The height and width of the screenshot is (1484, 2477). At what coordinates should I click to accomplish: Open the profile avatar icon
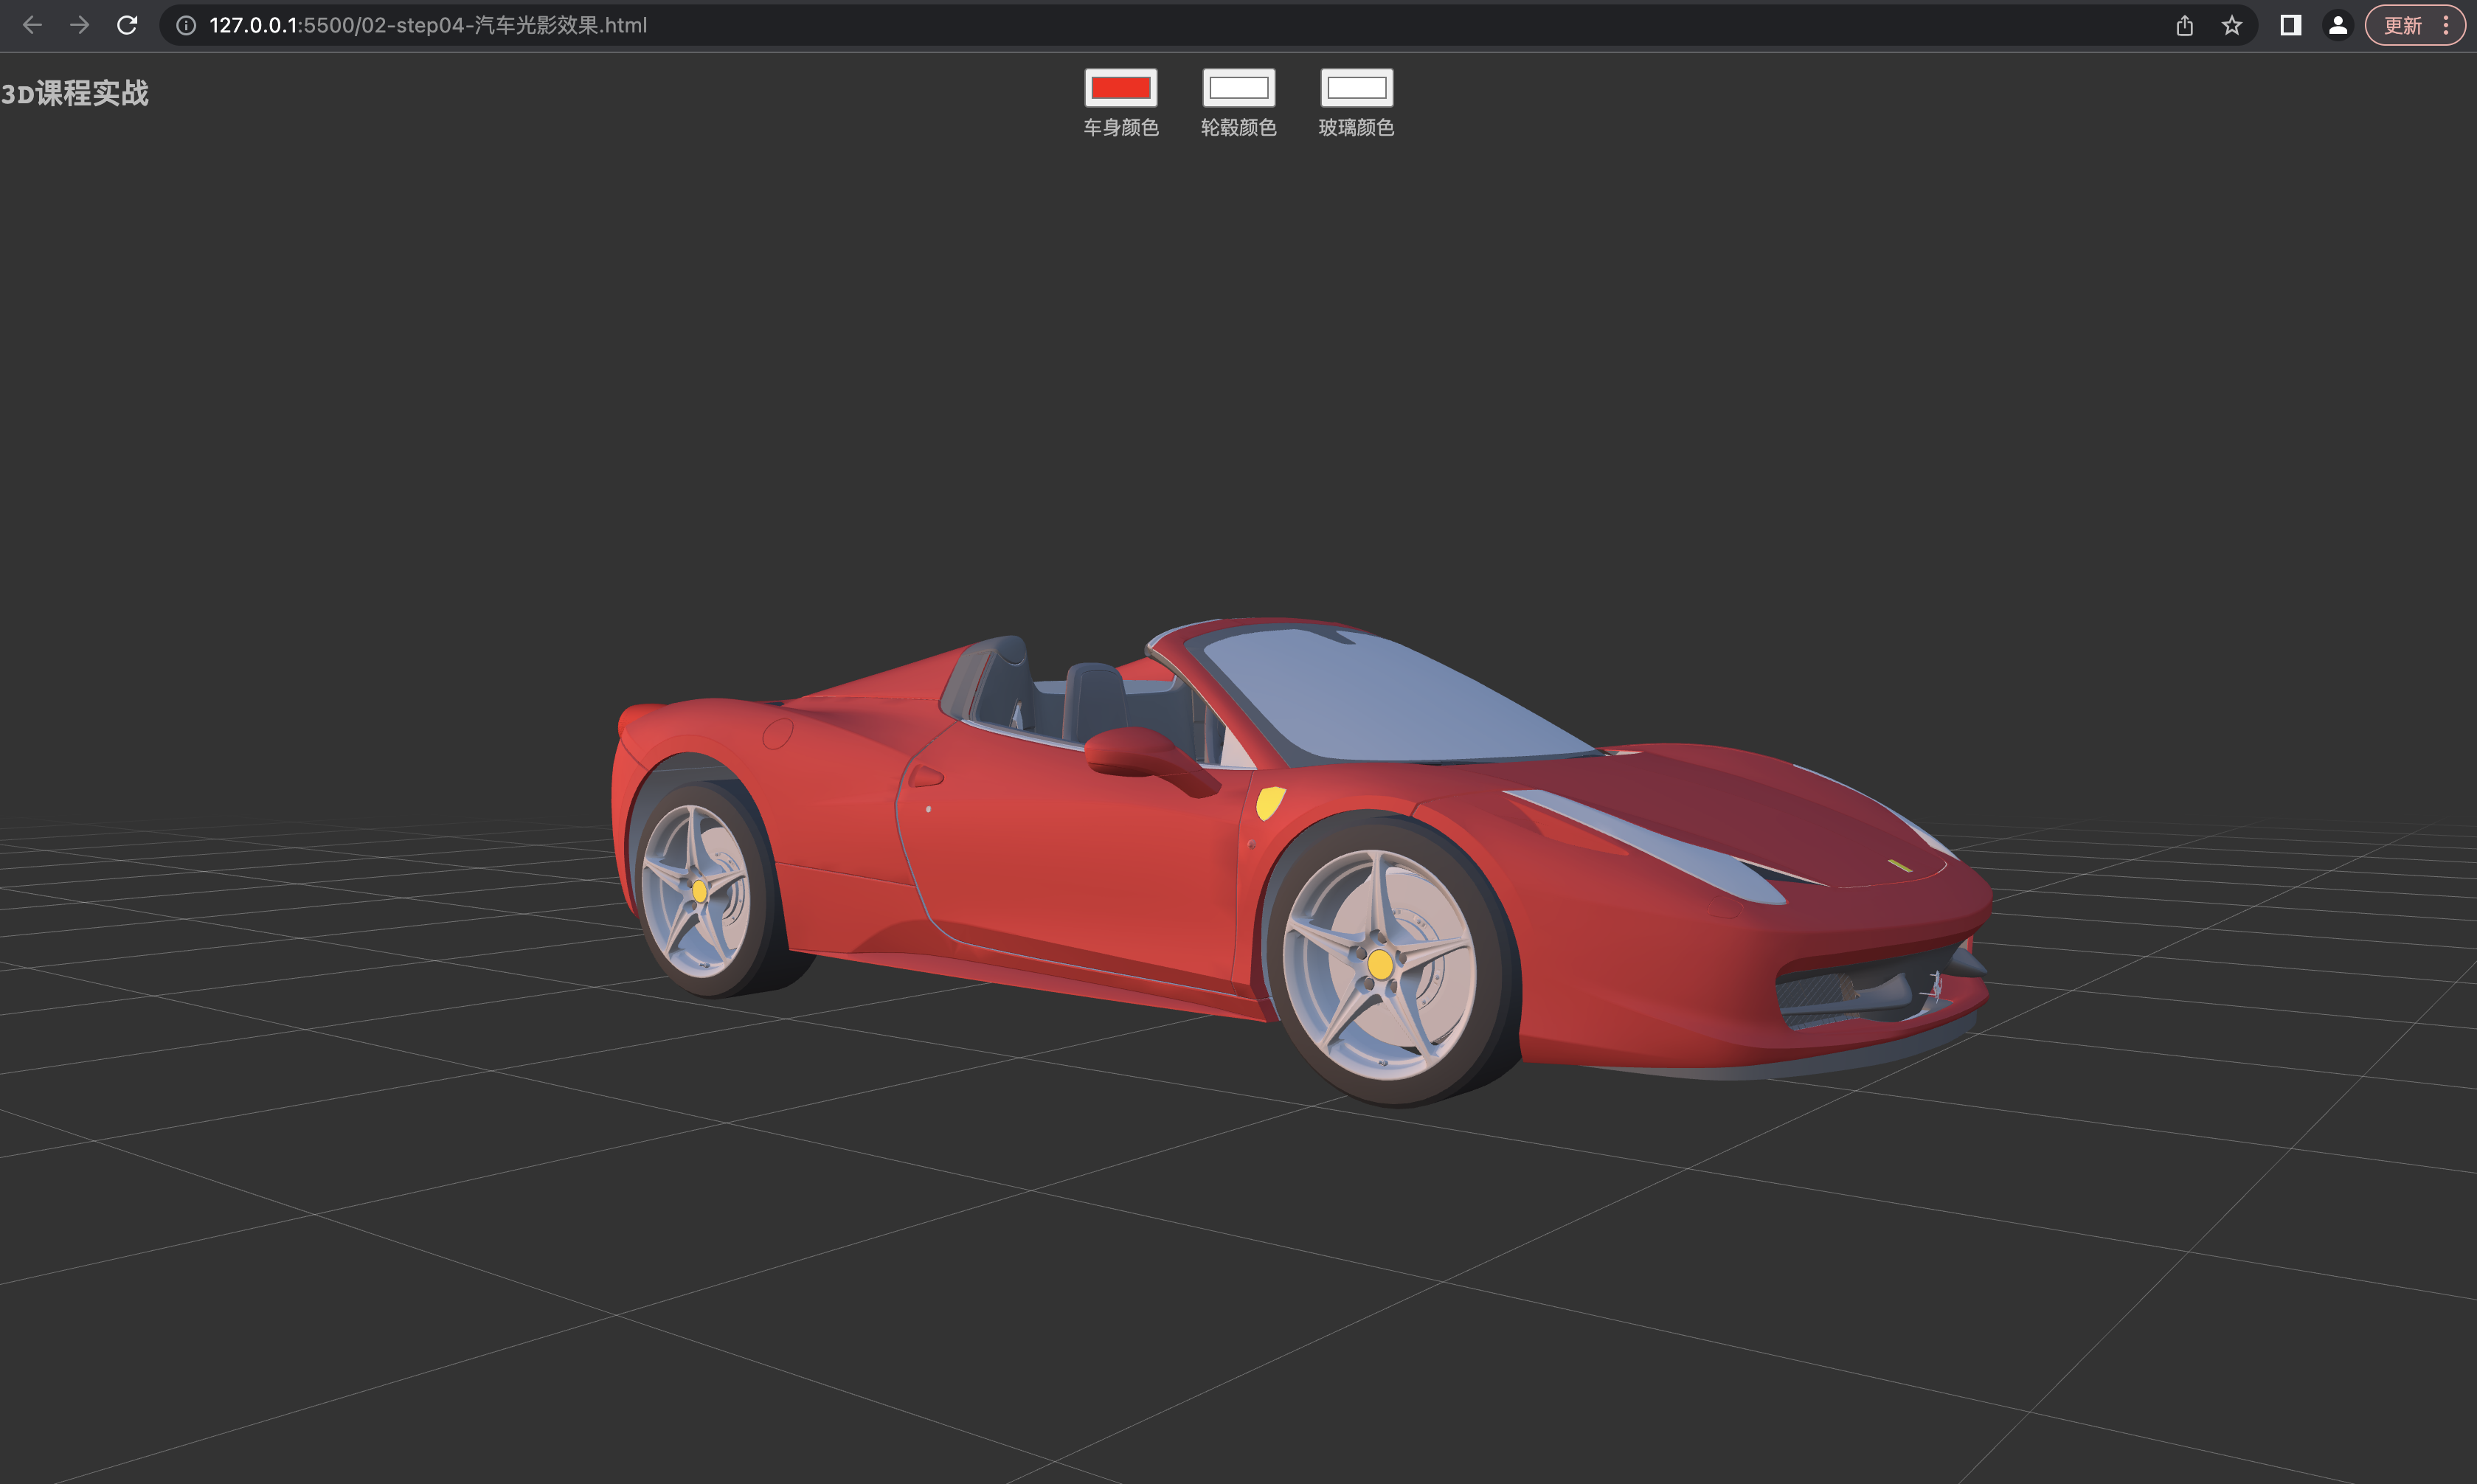pos(2337,25)
